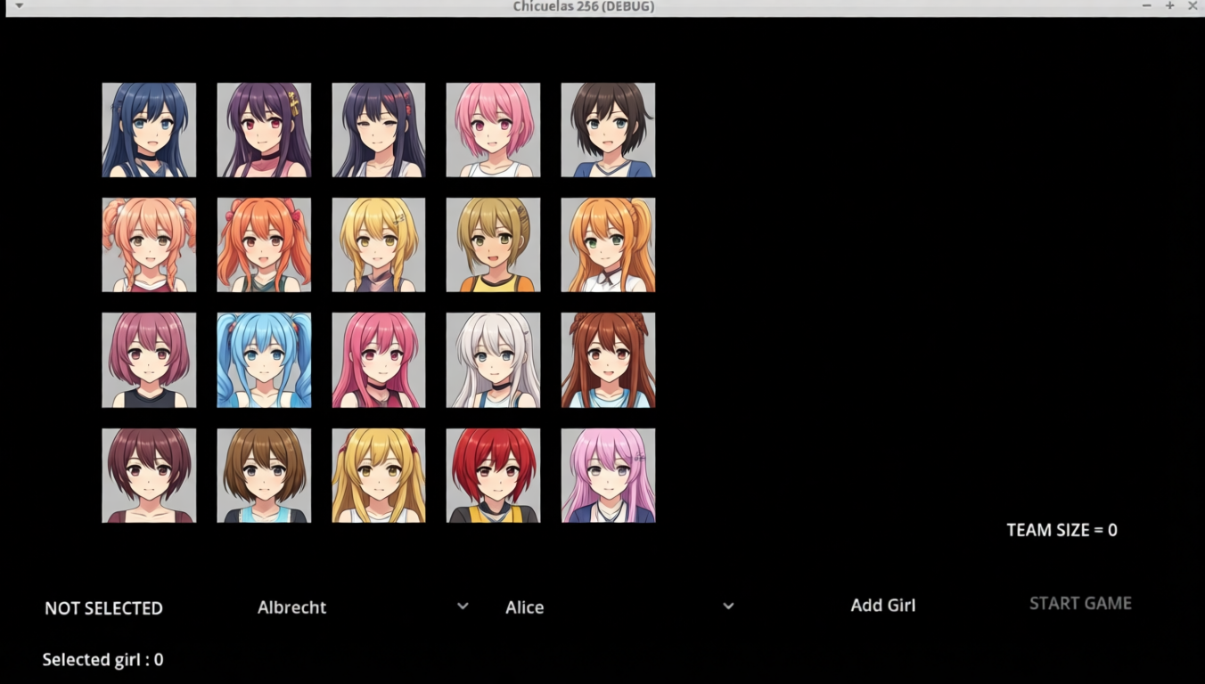Pick the purple-haired girl with gold star hairclip
The width and height of the screenshot is (1205, 684).
(264, 130)
